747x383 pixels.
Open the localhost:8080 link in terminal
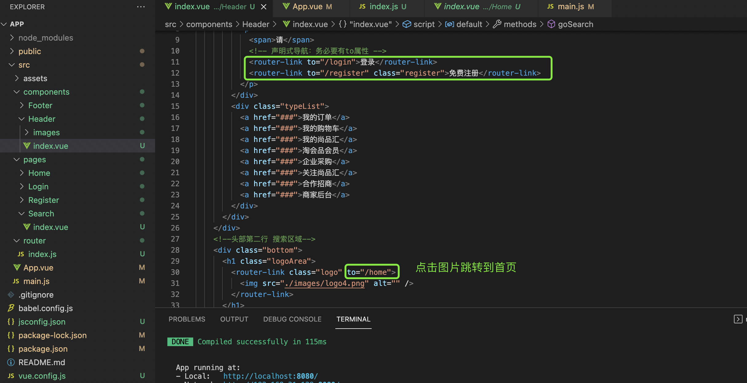270,376
